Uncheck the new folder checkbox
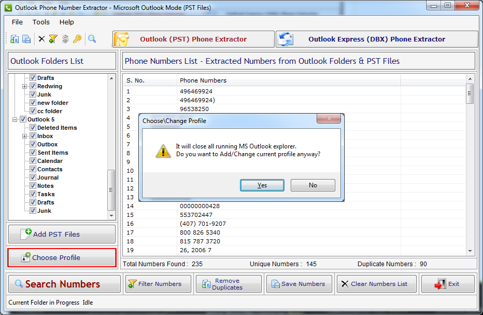This screenshot has height=315, width=483. tap(33, 103)
